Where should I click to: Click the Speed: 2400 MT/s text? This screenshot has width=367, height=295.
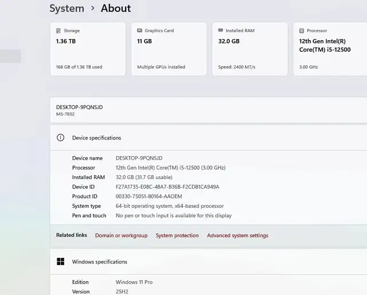237,67
